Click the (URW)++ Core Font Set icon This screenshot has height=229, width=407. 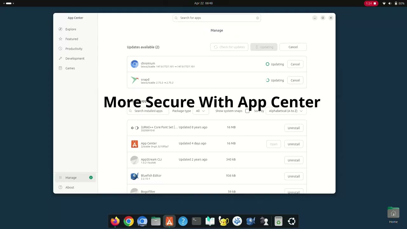click(135, 128)
